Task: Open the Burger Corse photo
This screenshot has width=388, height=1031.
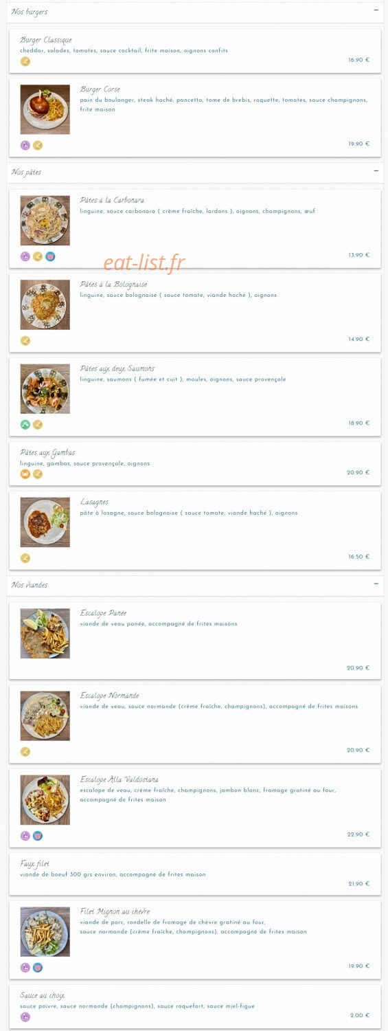Action: [45, 109]
